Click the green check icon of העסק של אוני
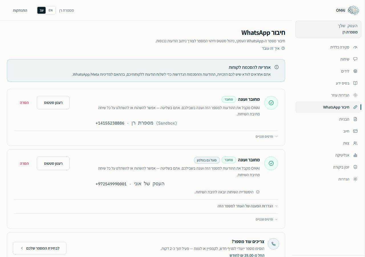The image size is (365, 257). click(271, 163)
